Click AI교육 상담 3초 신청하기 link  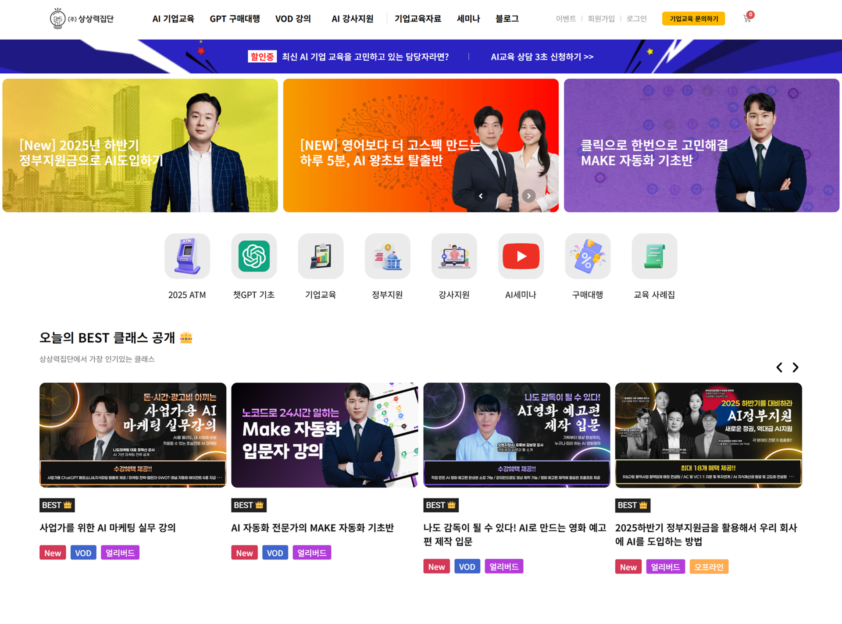542,57
